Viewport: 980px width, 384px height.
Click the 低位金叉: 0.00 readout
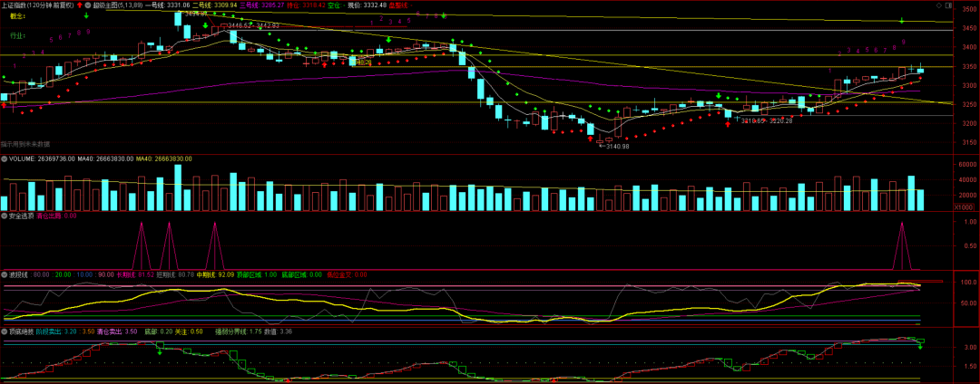click(347, 274)
